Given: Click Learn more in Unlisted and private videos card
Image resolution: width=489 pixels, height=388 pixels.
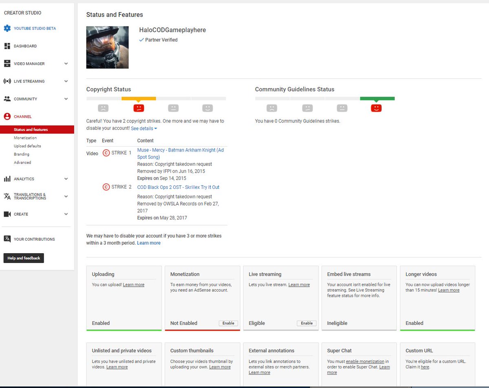Looking at the screenshot, I should tap(117, 367).
